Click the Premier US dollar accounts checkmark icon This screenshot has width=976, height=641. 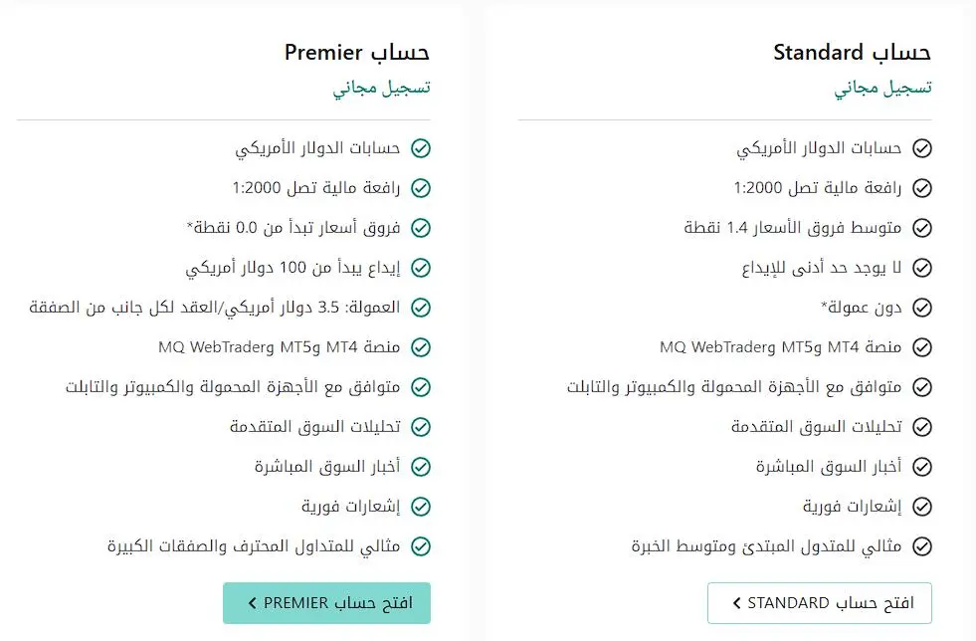pyautogui.click(x=421, y=148)
